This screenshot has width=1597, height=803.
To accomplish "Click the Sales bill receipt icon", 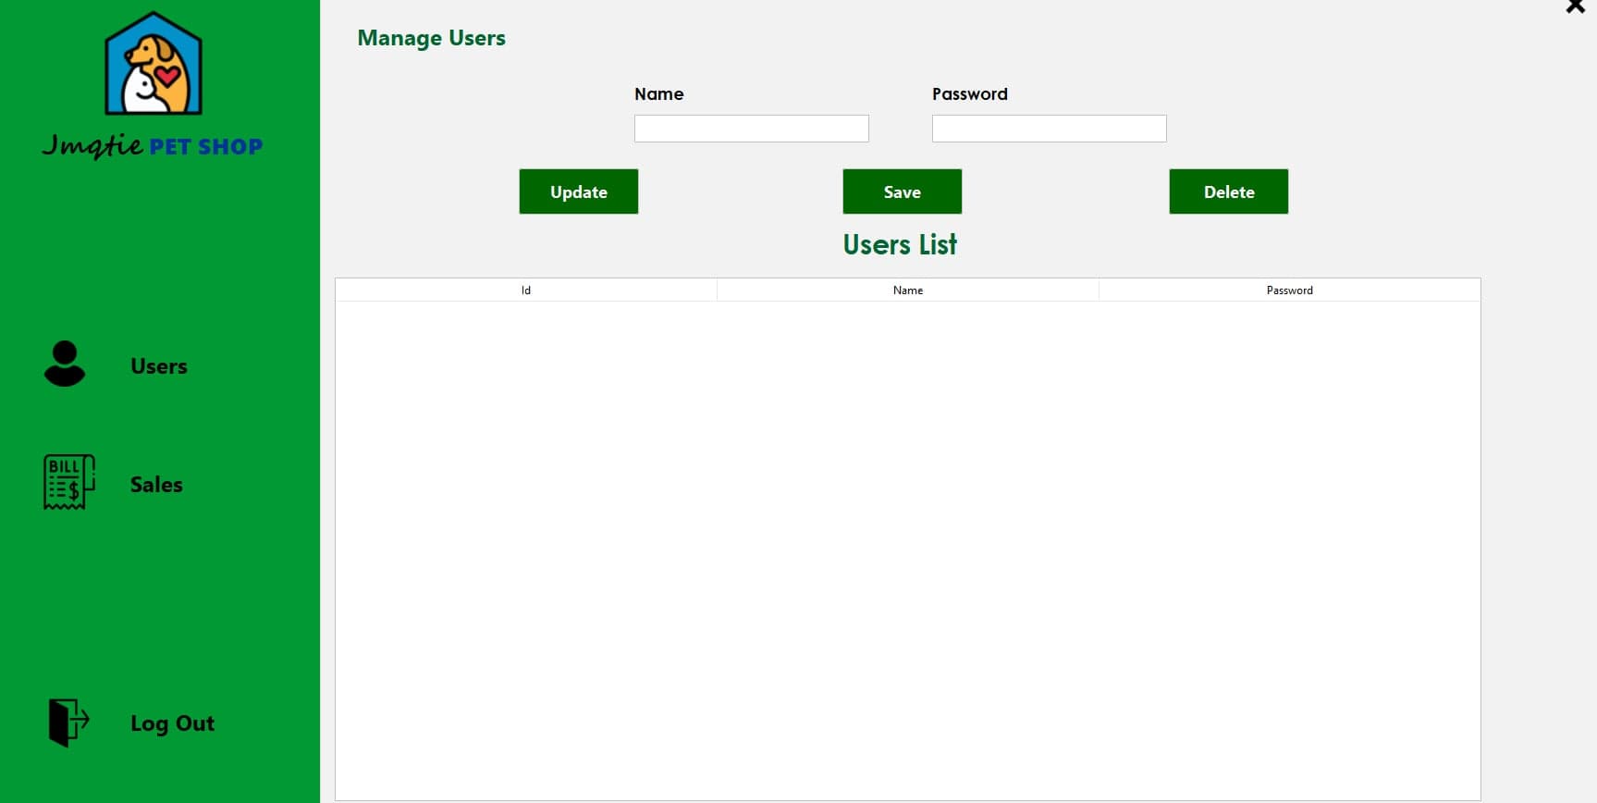I will (x=69, y=482).
